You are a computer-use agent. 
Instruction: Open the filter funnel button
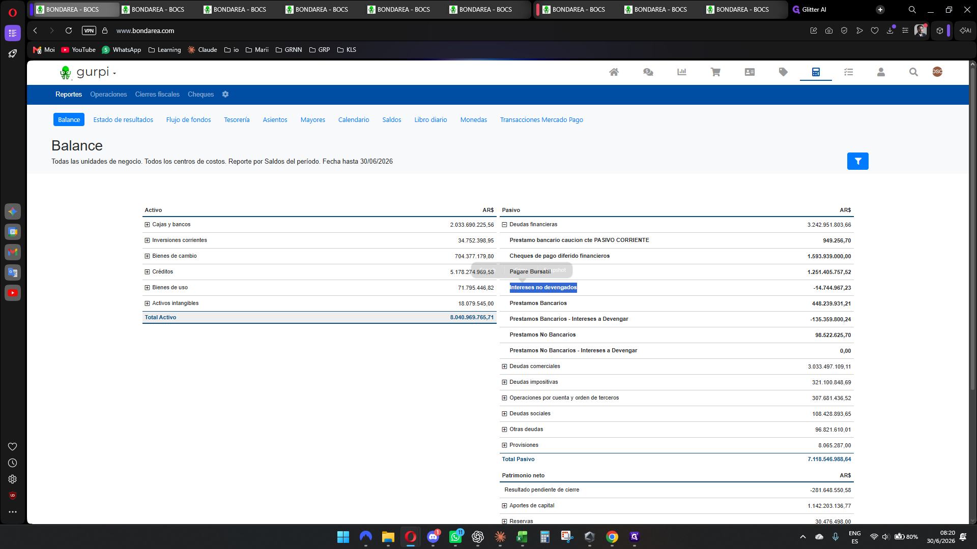click(857, 161)
